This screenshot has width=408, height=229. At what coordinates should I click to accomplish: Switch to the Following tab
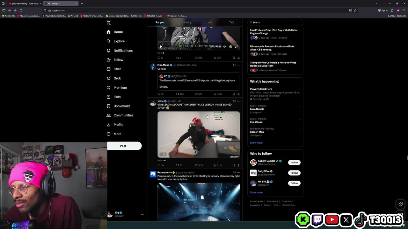pyautogui.click(x=186, y=22)
